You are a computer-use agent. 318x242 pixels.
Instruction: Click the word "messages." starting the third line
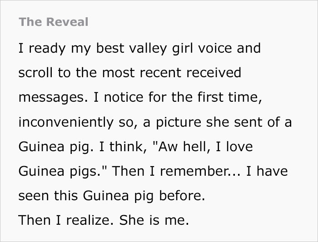pos(48,98)
